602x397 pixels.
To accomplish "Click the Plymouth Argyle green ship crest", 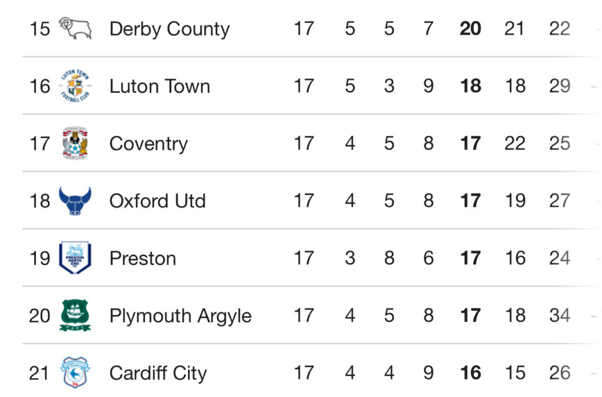I will (75, 315).
